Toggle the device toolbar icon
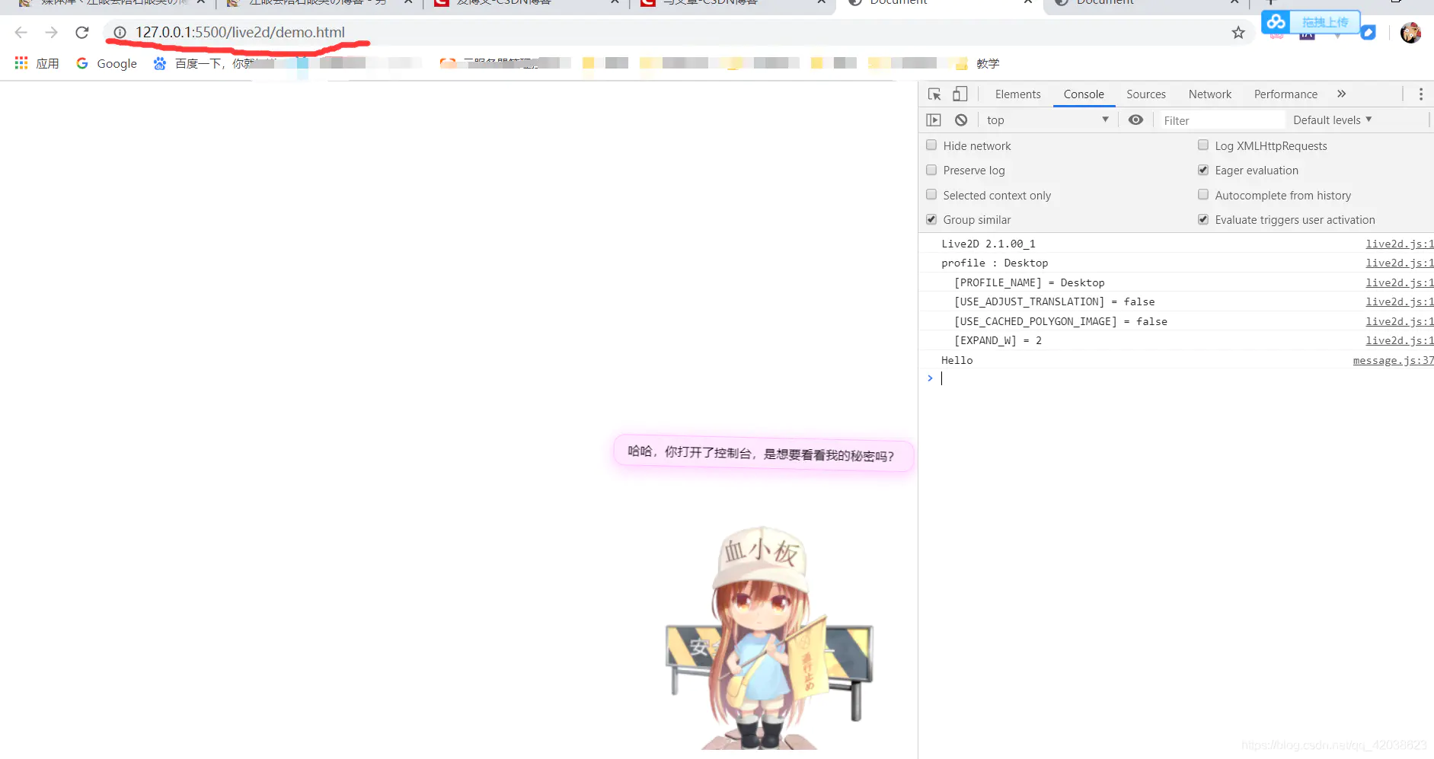The height and width of the screenshot is (759, 1434). point(960,94)
